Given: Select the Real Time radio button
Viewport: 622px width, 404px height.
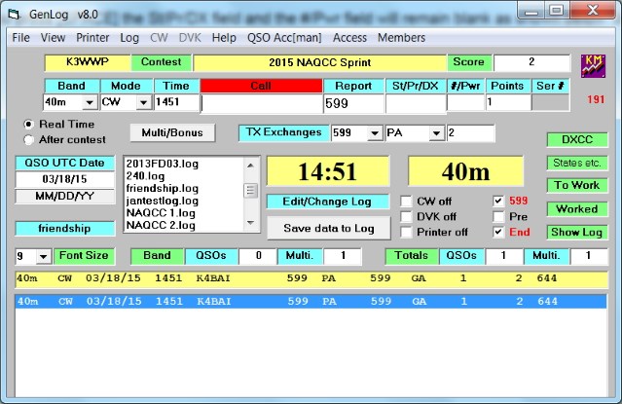Looking at the screenshot, I should [28, 125].
